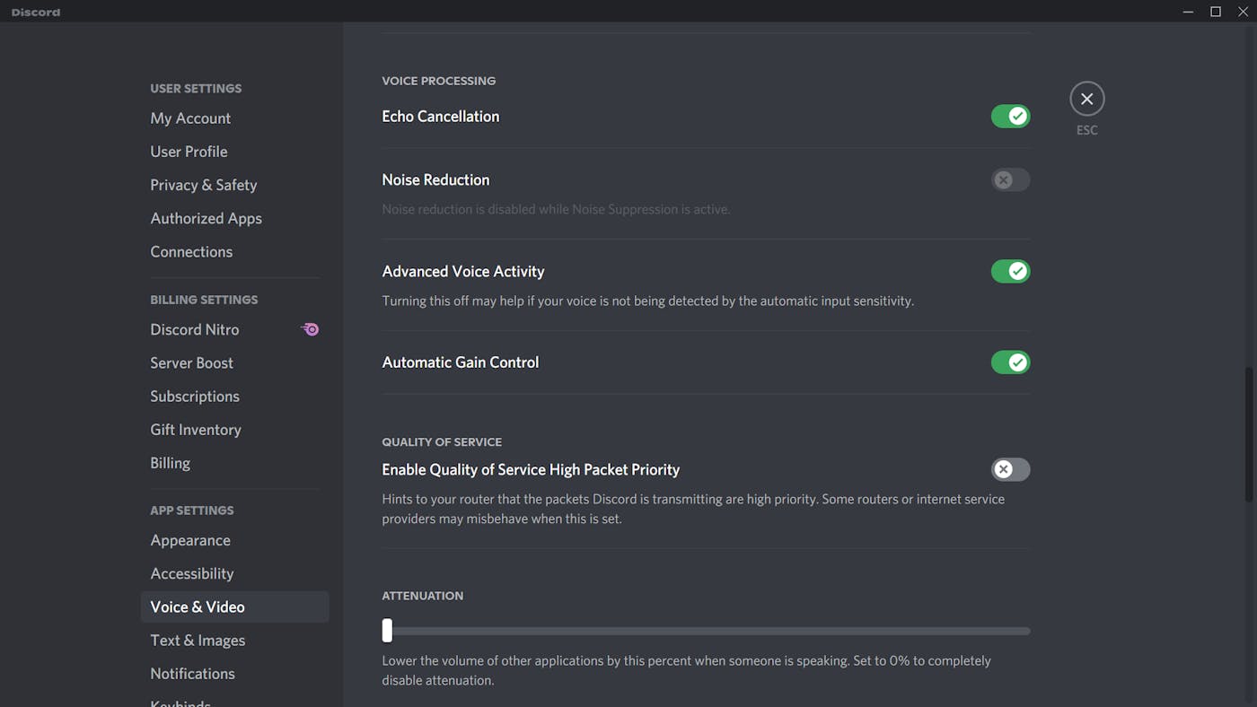Open Subscriptions in the sidebar

234,396
